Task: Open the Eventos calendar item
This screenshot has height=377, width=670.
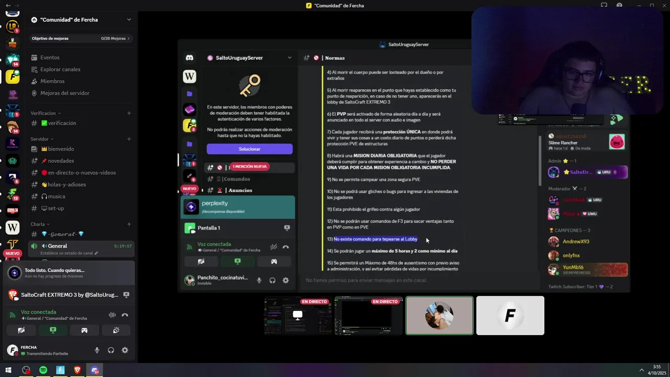Action: (50, 58)
